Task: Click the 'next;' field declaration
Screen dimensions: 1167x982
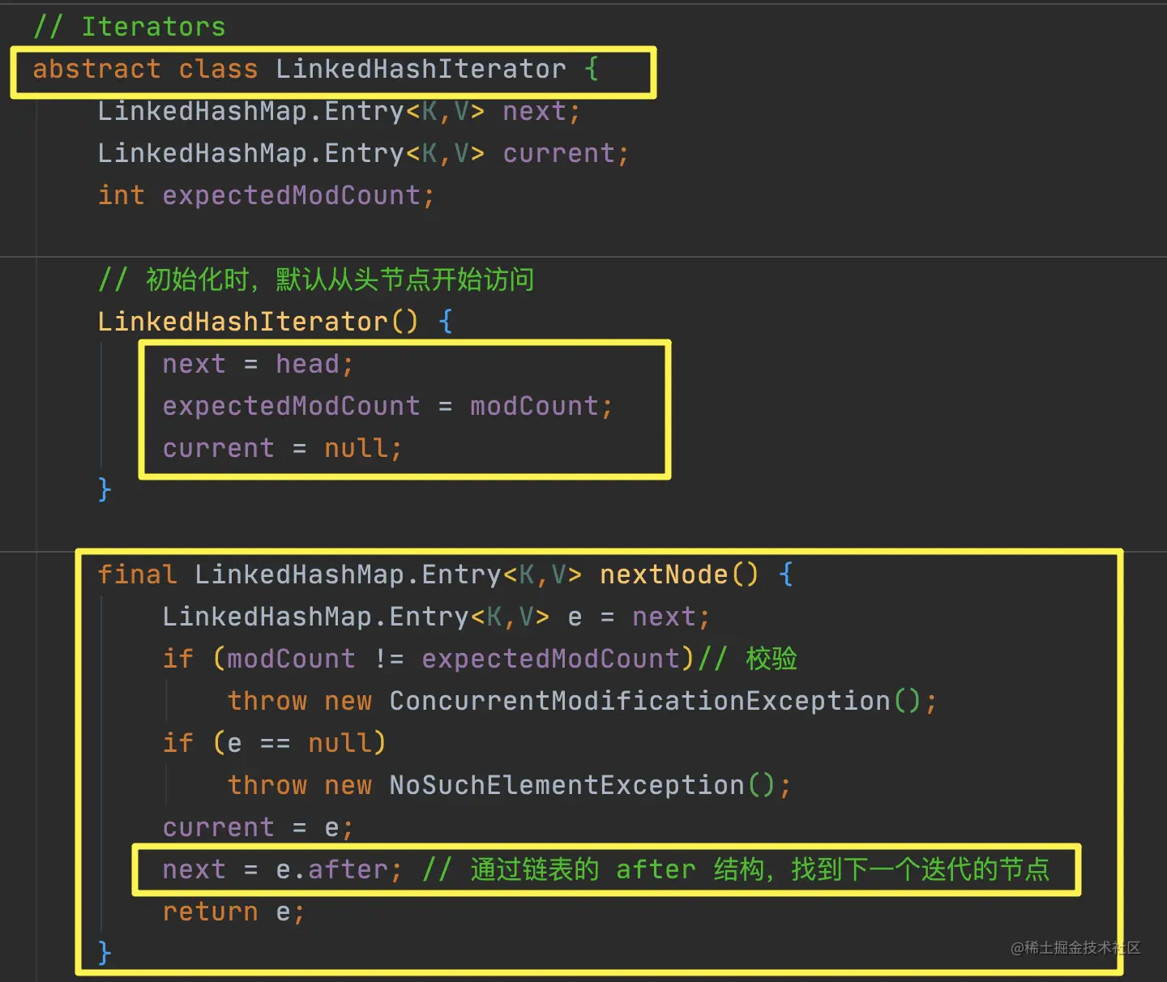Action: pyautogui.click(x=541, y=111)
